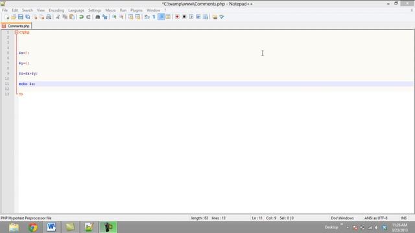Open Find with the binoculars icon
This screenshot has height=233, width=415.
point(98,17)
